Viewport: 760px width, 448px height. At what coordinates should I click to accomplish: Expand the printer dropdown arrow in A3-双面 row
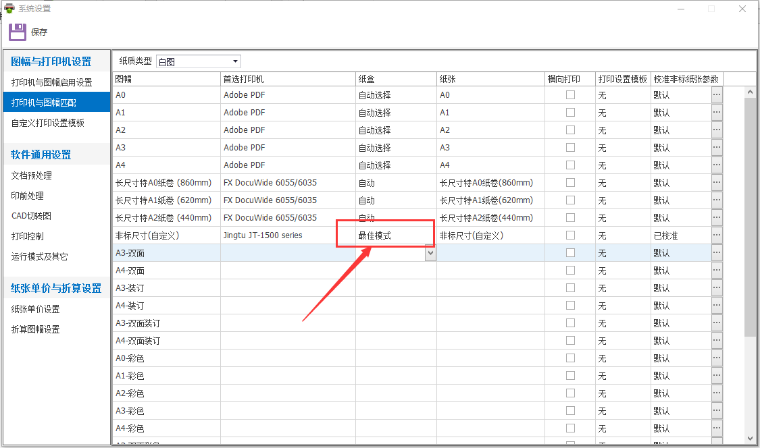pyautogui.click(x=430, y=253)
